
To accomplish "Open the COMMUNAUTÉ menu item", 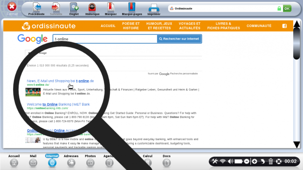I will (x=259, y=26).
